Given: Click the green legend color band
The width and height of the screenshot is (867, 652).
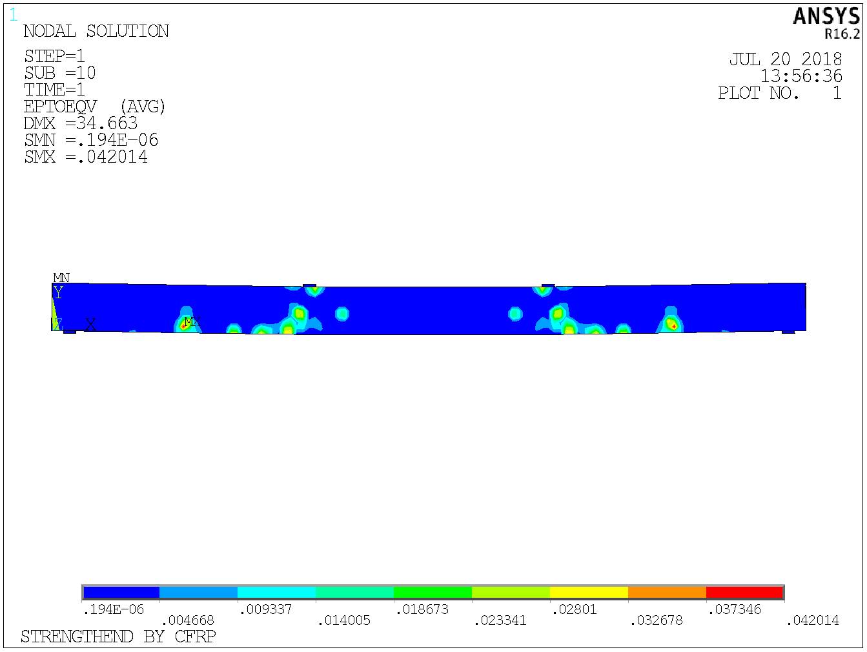Looking at the screenshot, I should coord(433,592).
